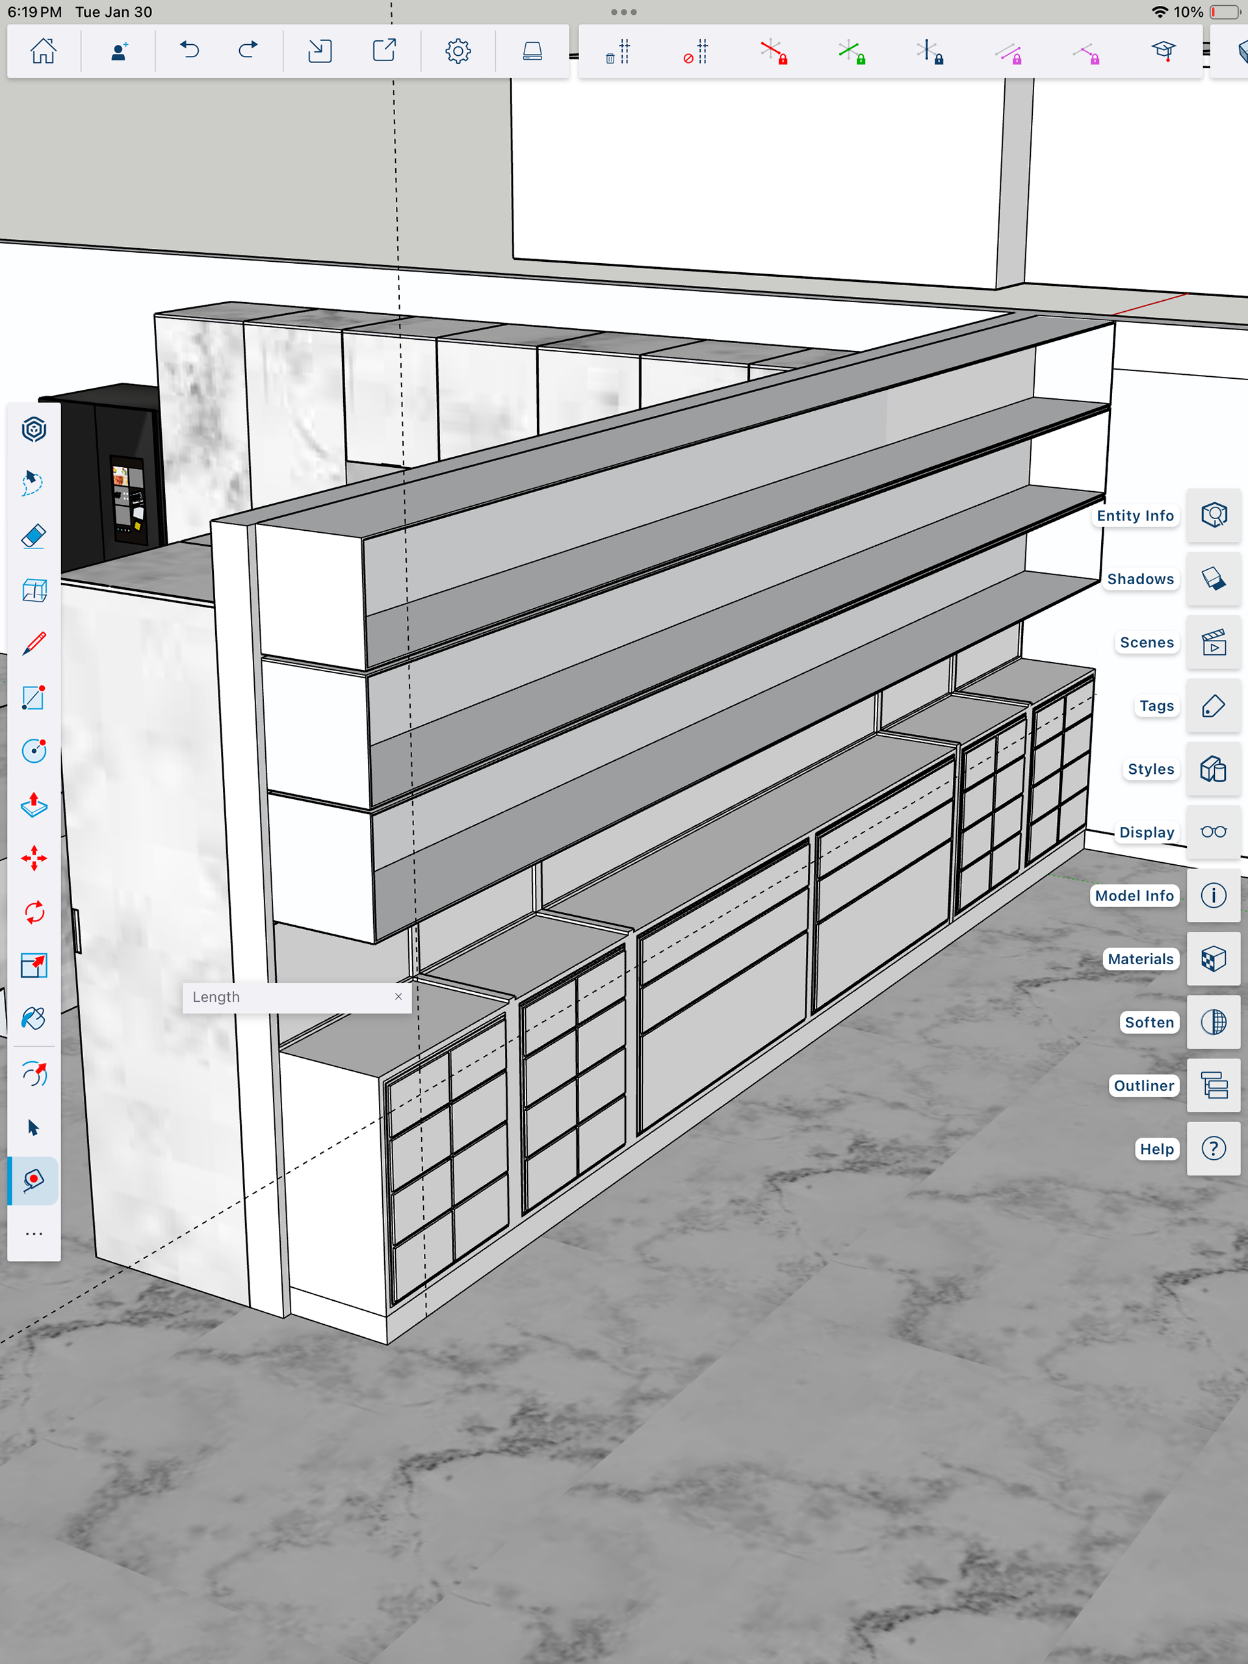Close the Length input box
The height and width of the screenshot is (1664, 1248).
tap(398, 996)
